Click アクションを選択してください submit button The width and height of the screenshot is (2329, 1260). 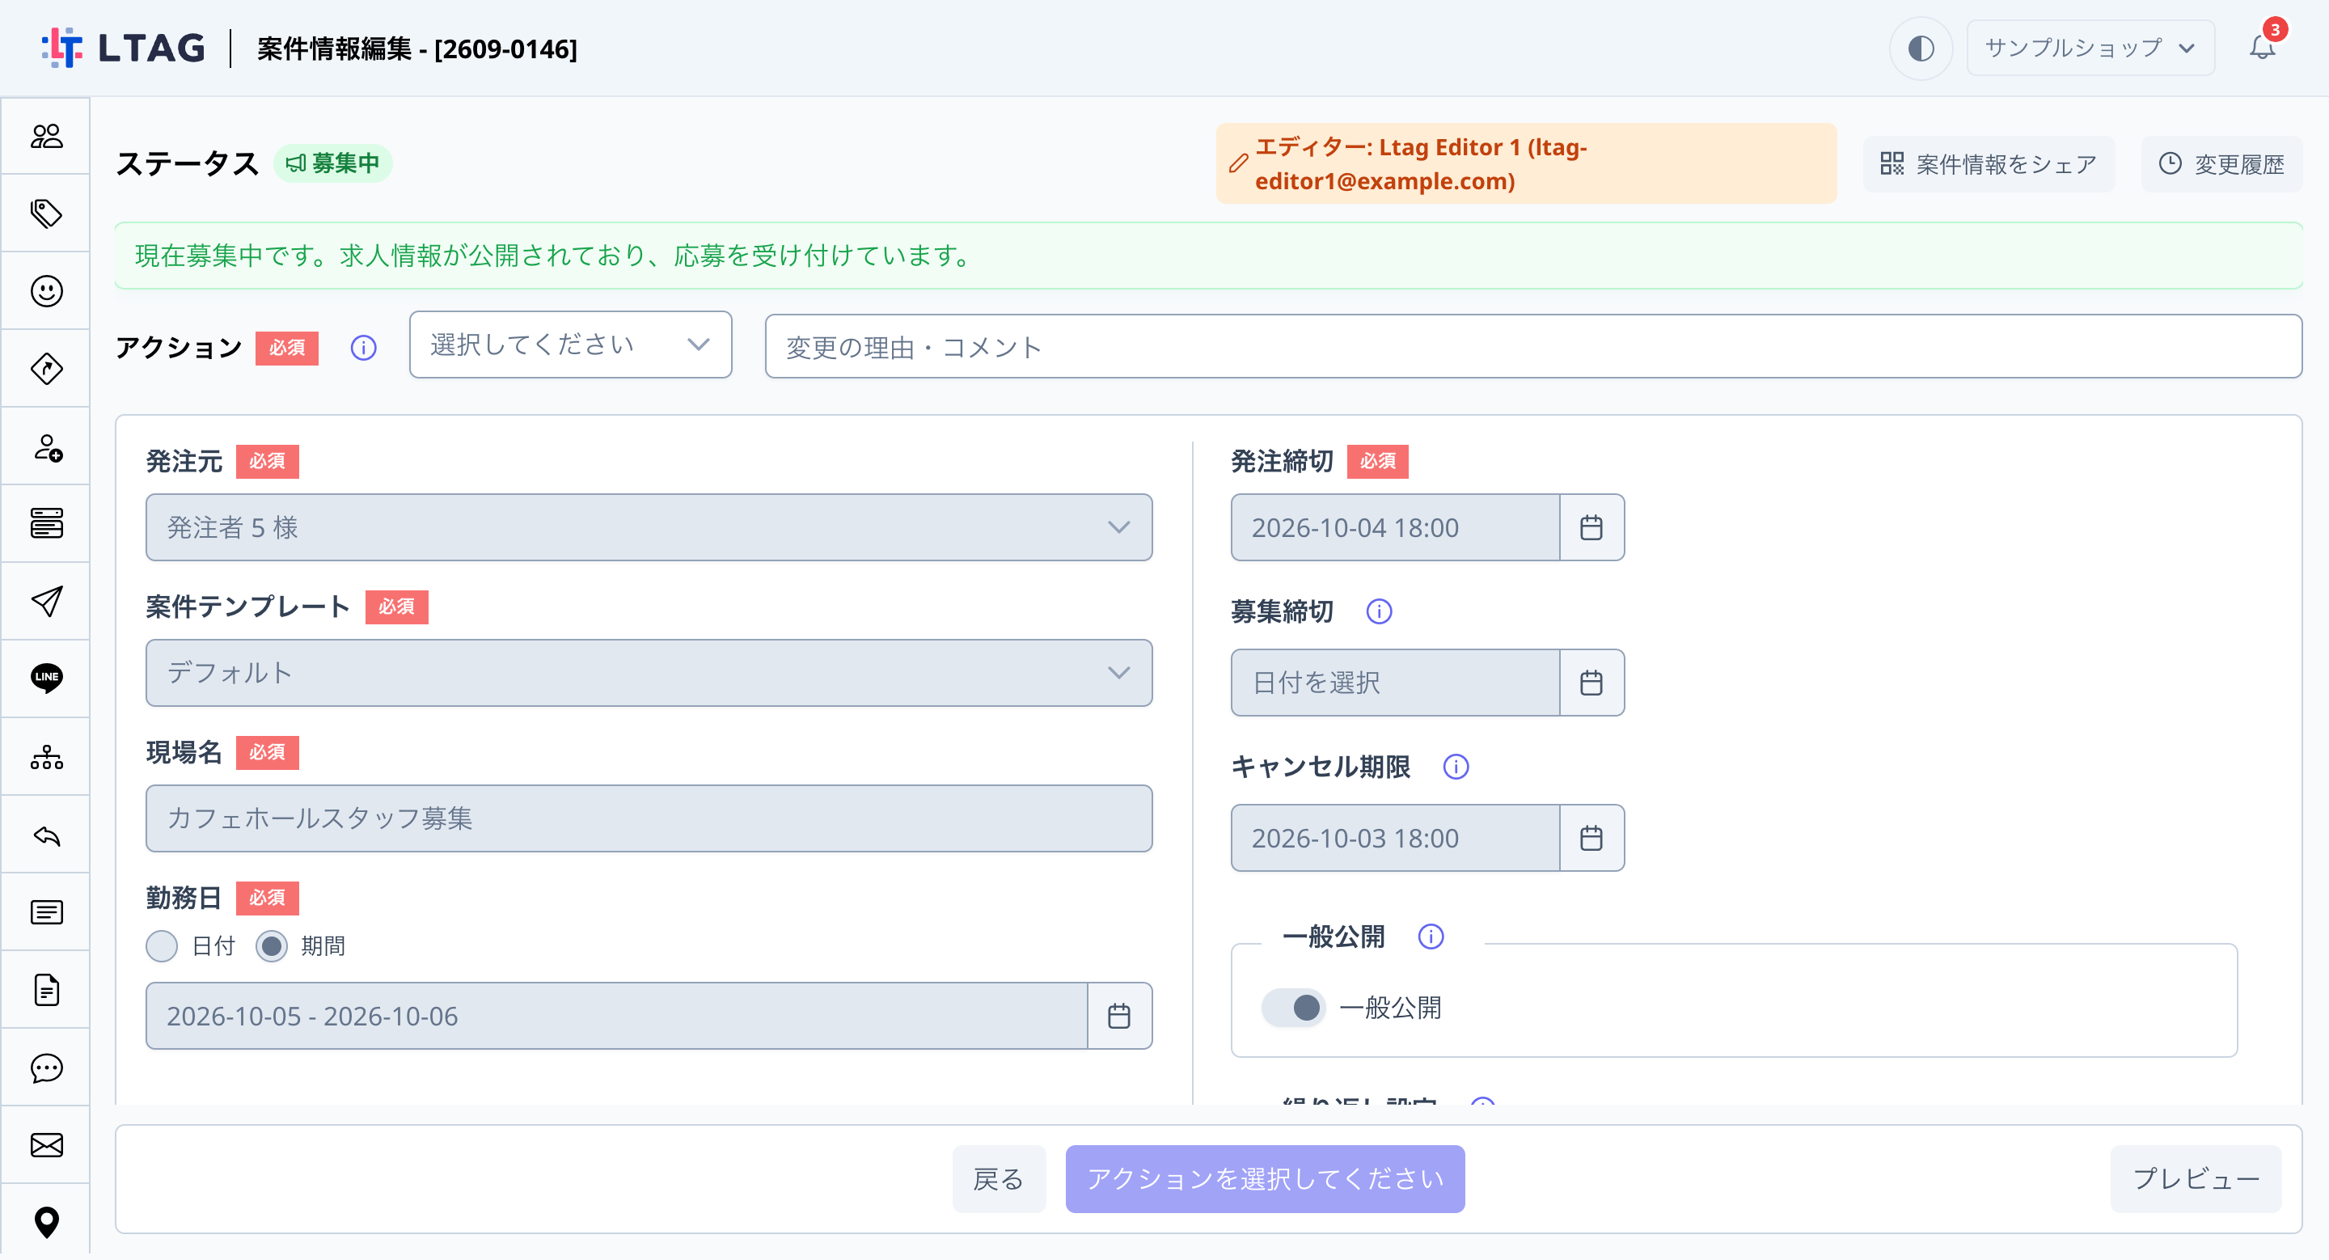click(1265, 1180)
